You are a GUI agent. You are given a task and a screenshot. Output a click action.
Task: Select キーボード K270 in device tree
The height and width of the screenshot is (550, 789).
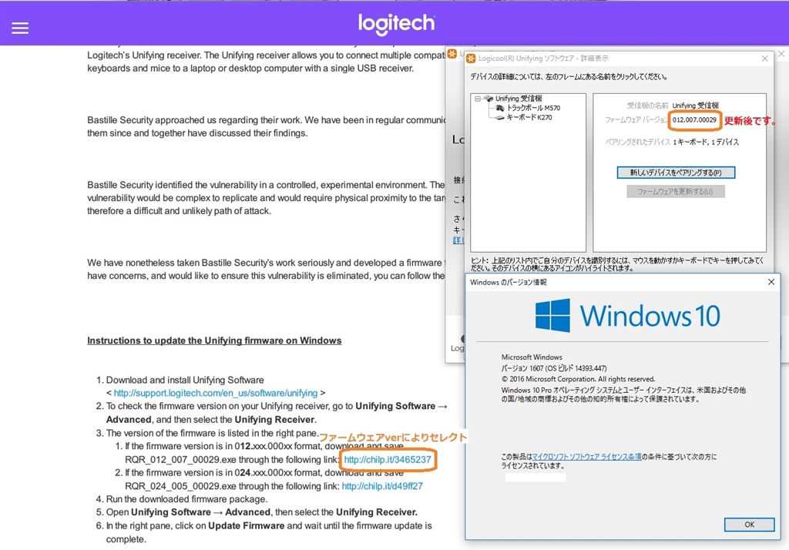pyautogui.click(x=529, y=118)
